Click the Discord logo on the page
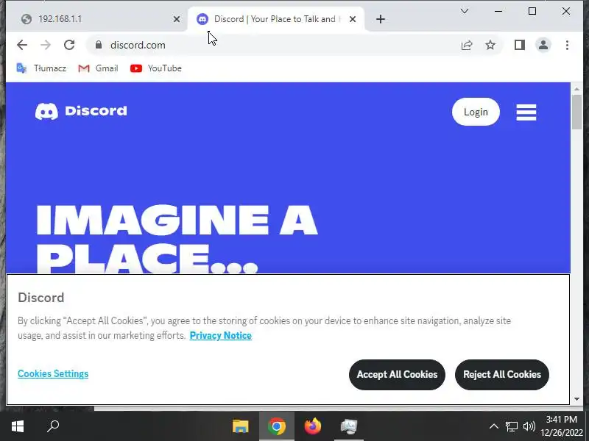 point(81,112)
